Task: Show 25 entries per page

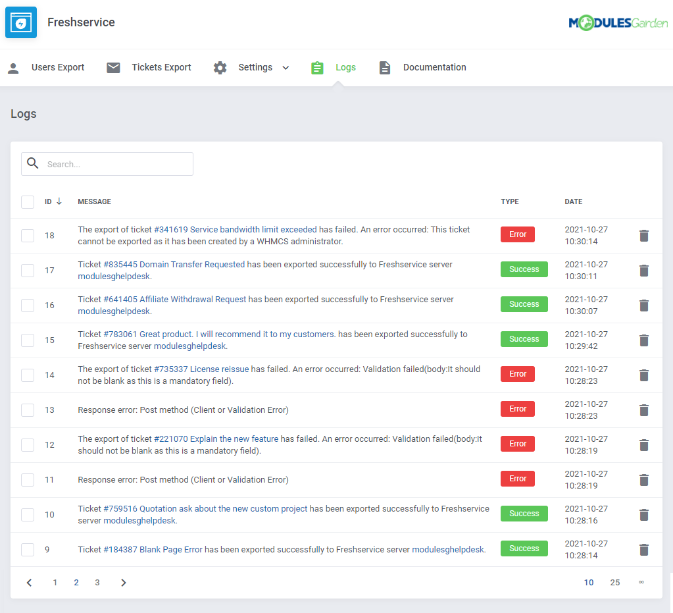Action: (x=615, y=583)
